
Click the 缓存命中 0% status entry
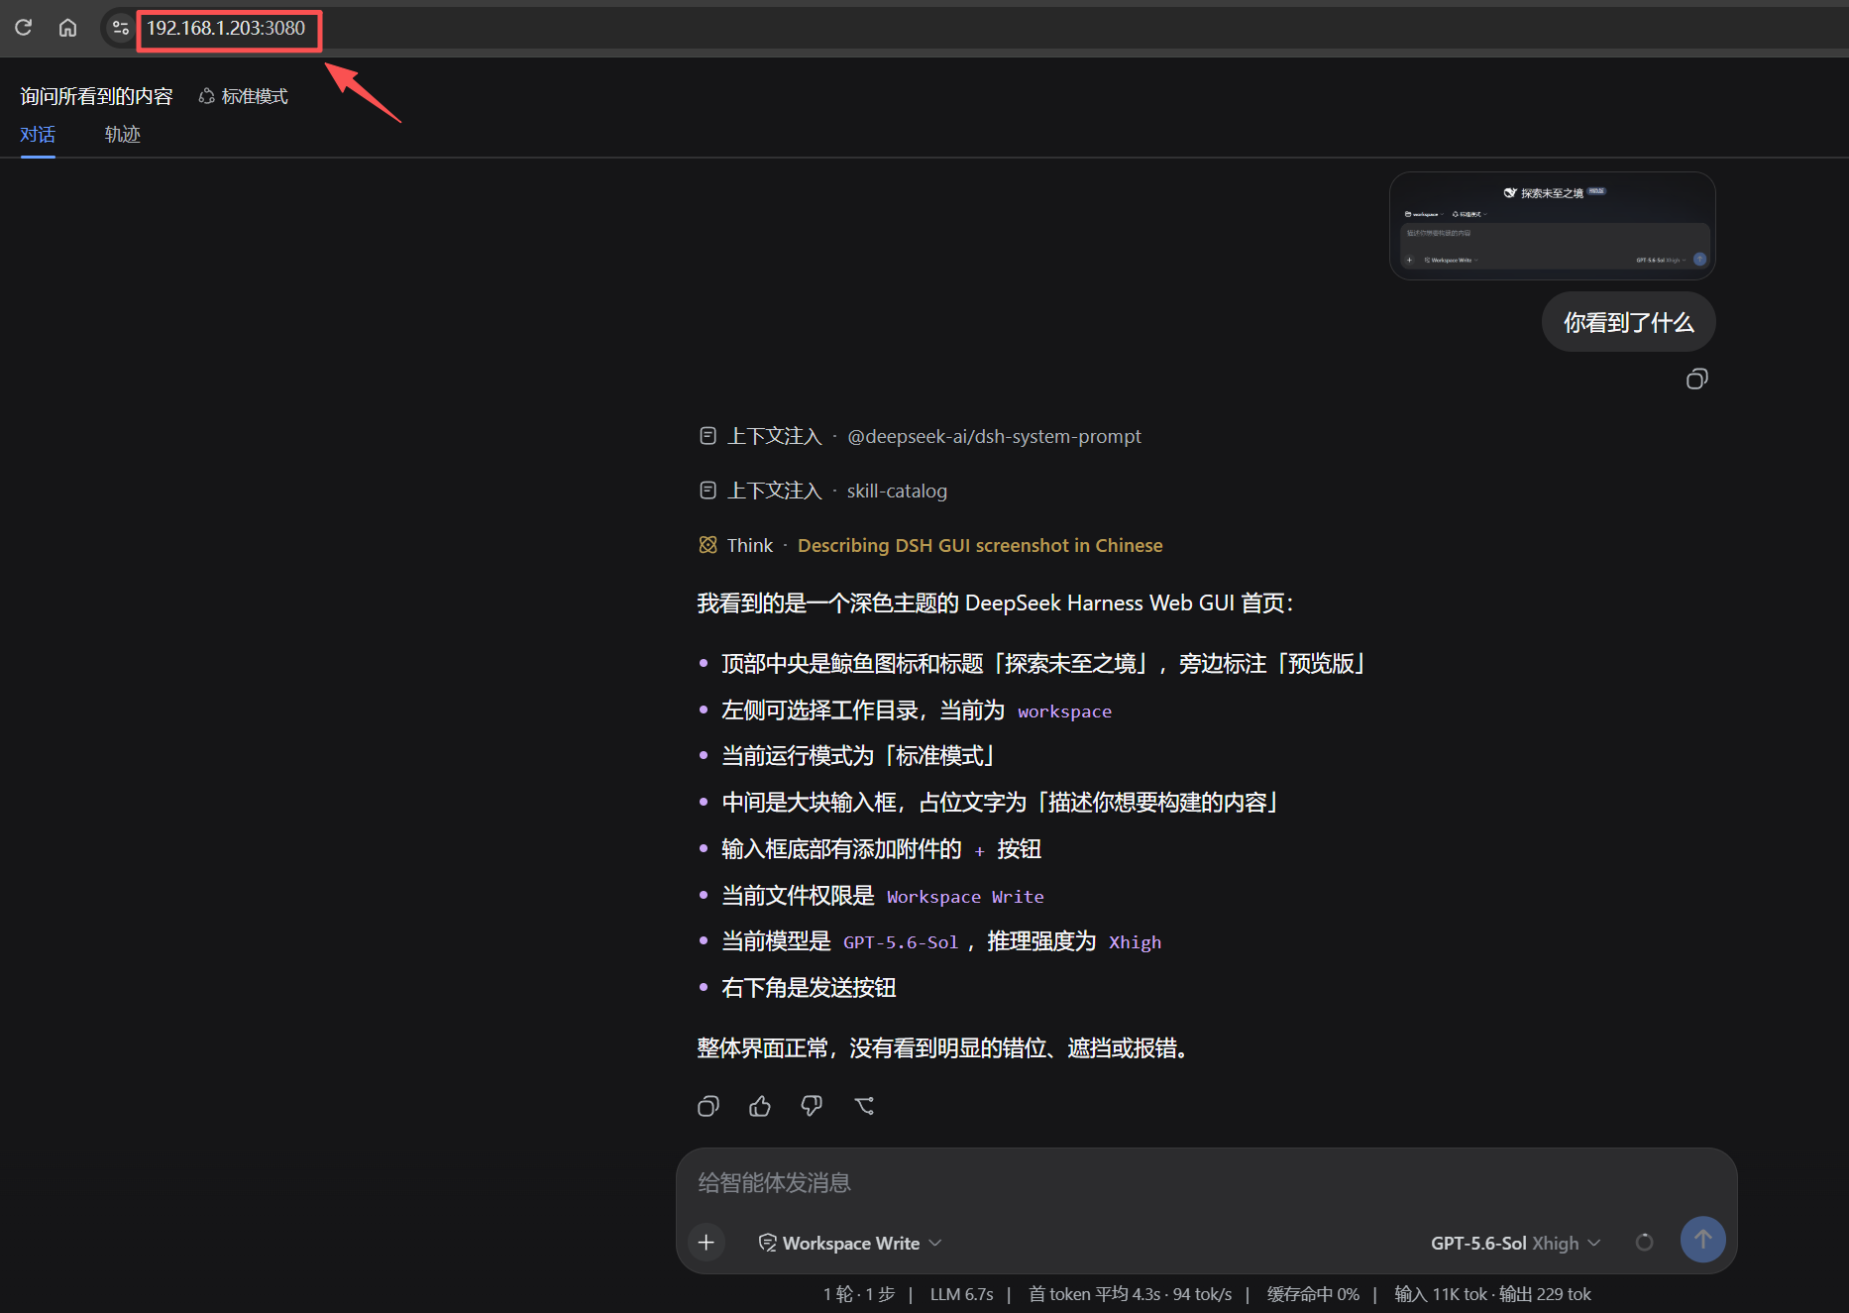click(1313, 1294)
